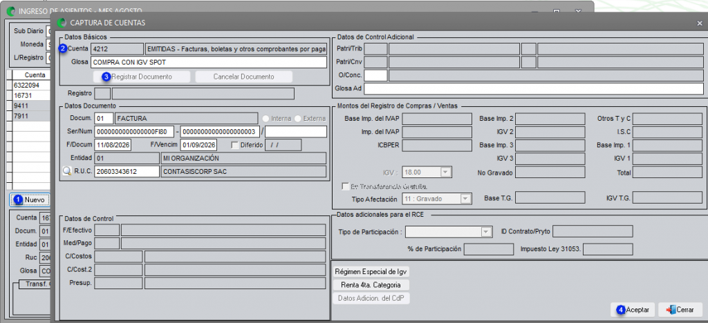Viewport: 708px width, 323px height.
Task: Click the FACTURA document type field
Action: tap(186, 119)
